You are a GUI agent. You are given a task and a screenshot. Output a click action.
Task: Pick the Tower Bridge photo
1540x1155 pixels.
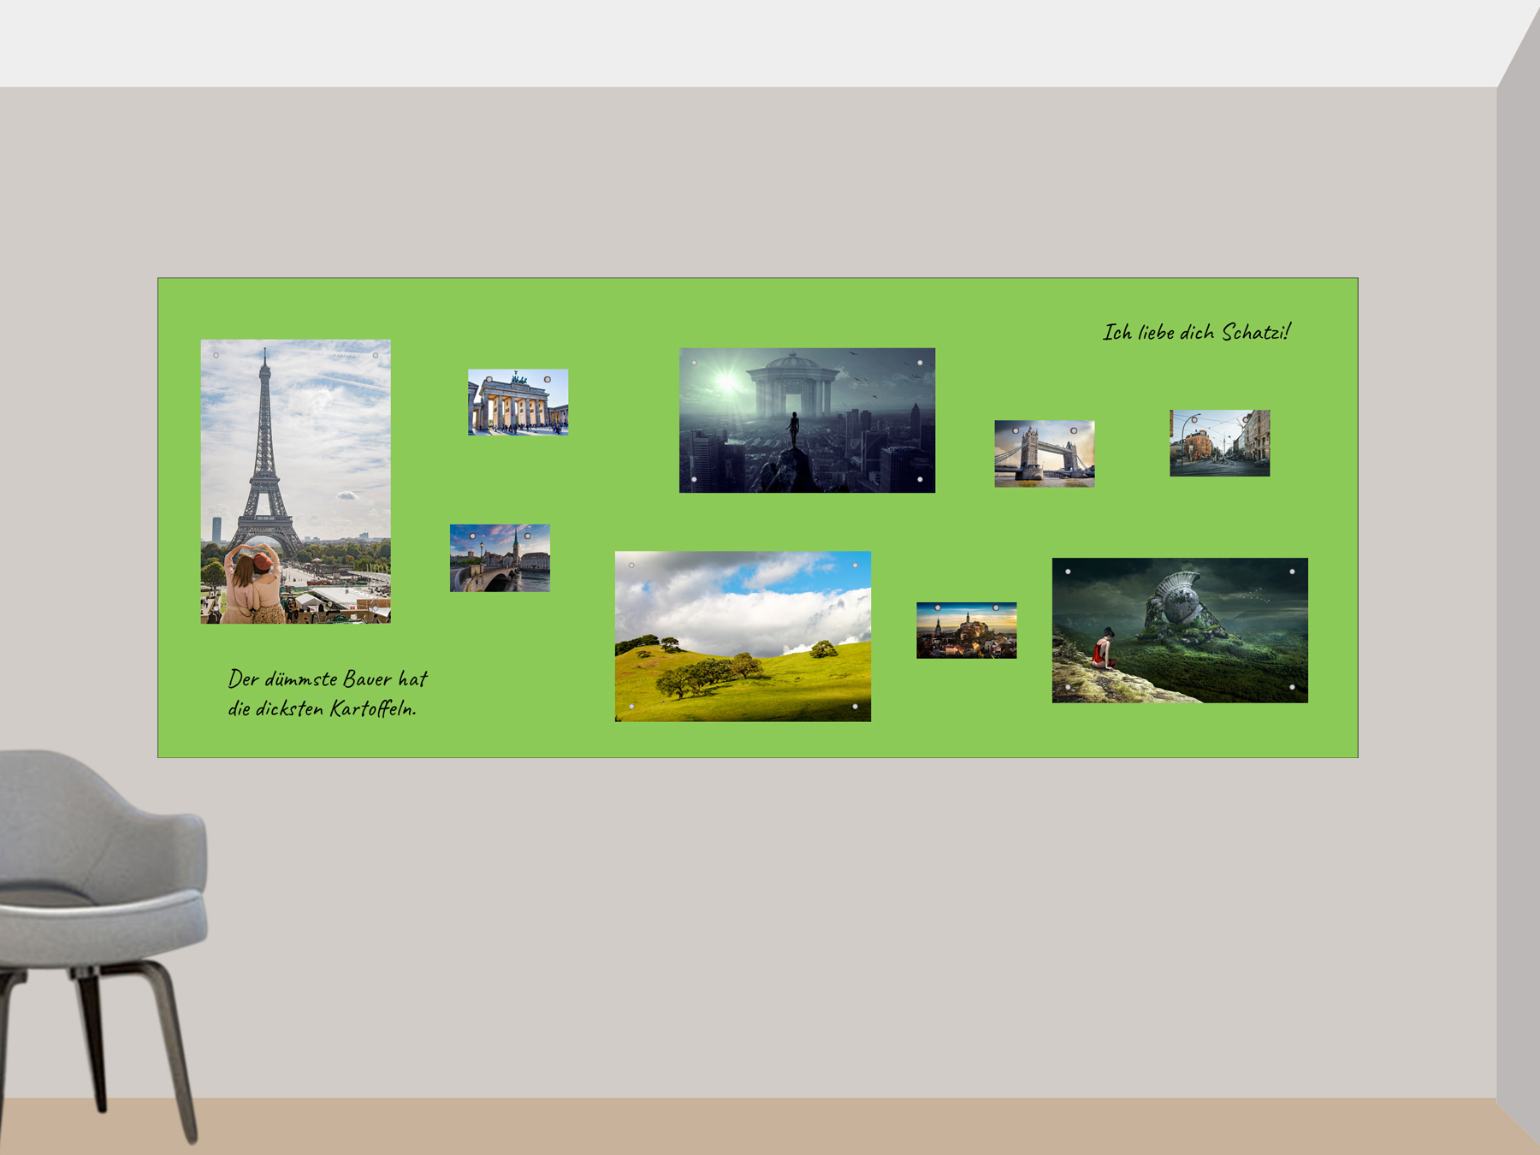pyautogui.click(x=1044, y=453)
